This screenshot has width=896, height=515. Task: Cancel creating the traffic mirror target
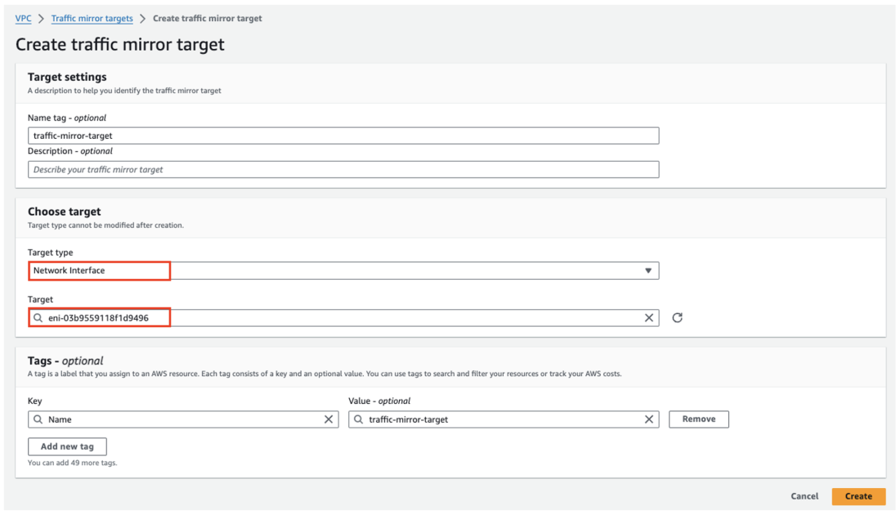tap(804, 496)
